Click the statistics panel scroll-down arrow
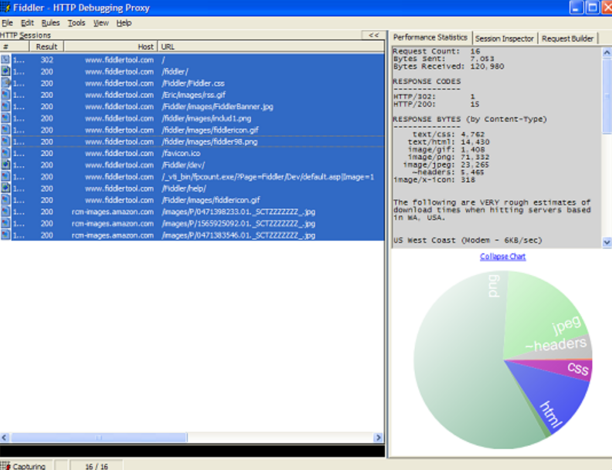The image size is (612, 470). (607, 243)
